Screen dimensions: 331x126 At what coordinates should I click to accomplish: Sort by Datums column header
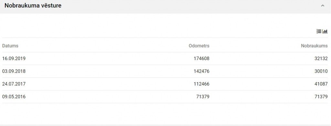10,46
